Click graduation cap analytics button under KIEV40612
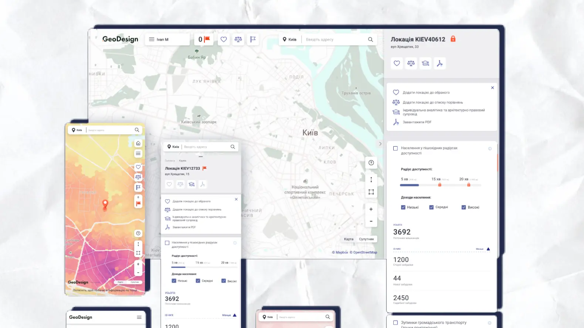The height and width of the screenshot is (328, 584). [x=425, y=63]
